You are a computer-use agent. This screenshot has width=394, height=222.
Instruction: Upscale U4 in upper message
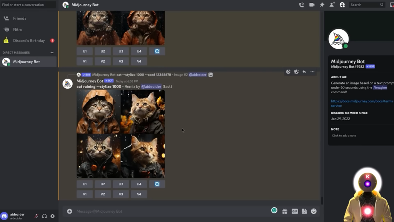point(139,51)
